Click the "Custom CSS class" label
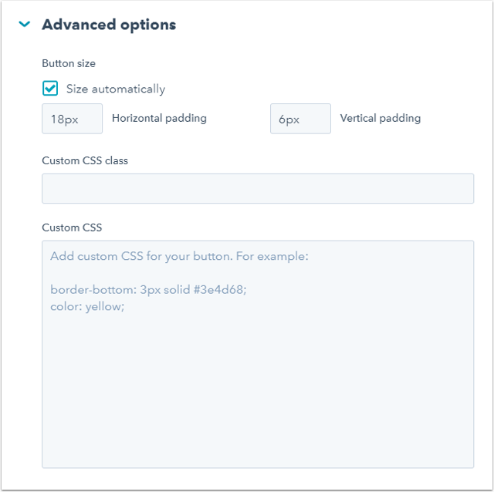The image size is (494, 492). coord(85,160)
